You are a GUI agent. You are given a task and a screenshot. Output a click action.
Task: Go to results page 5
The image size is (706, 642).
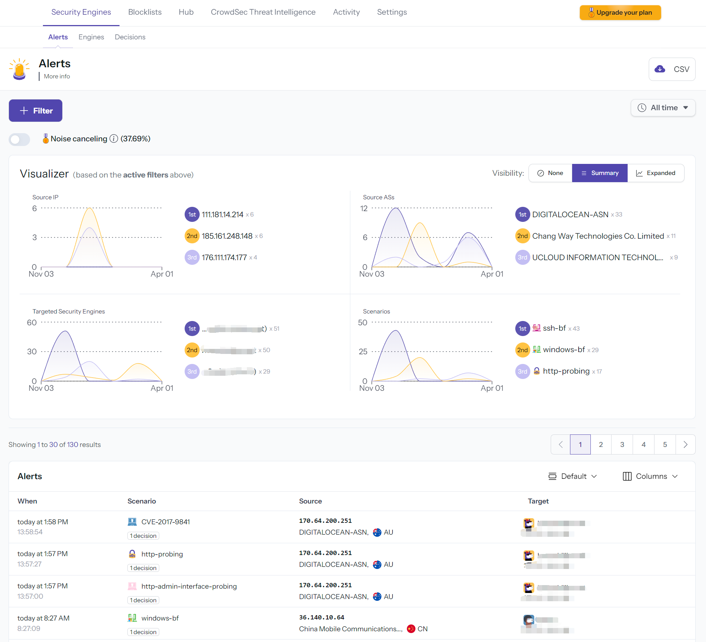tap(665, 444)
